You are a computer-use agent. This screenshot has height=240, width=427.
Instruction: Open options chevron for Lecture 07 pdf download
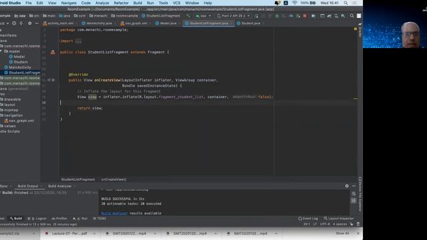click(95, 233)
